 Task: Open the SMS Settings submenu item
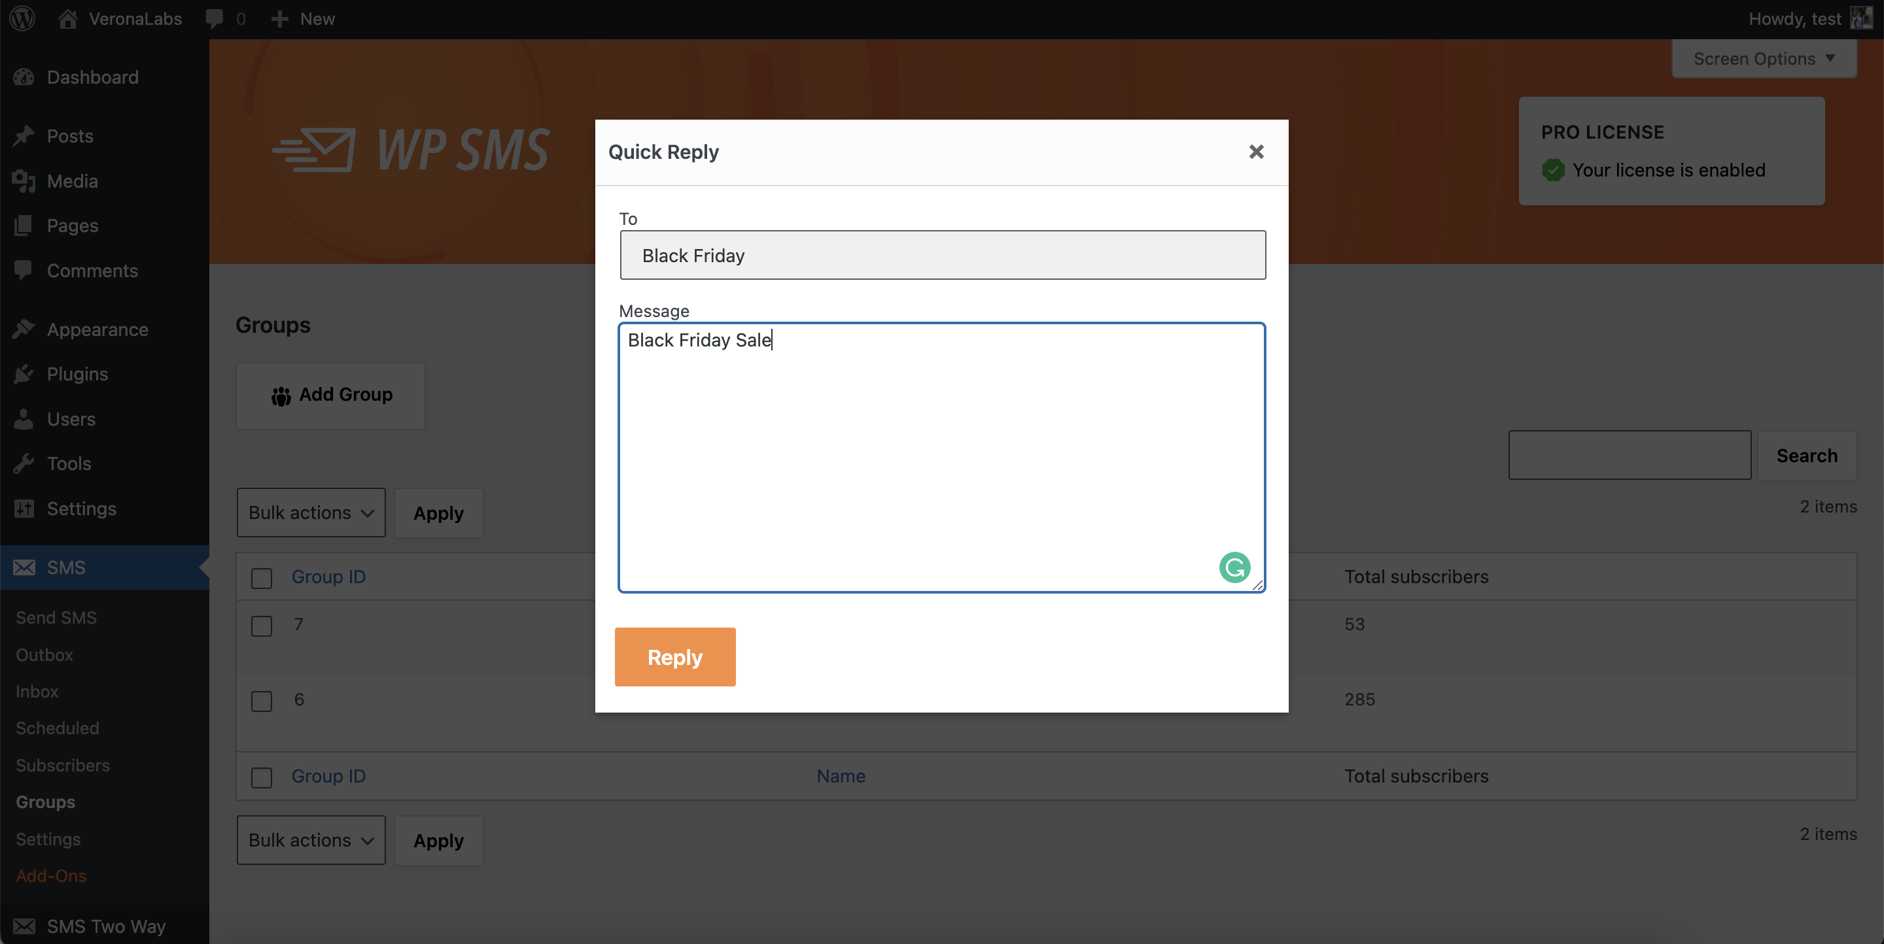pos(48,839)
